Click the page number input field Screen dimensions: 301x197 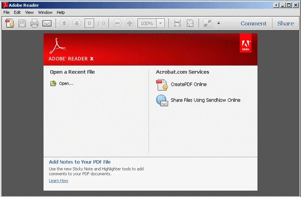pos(89,23)
